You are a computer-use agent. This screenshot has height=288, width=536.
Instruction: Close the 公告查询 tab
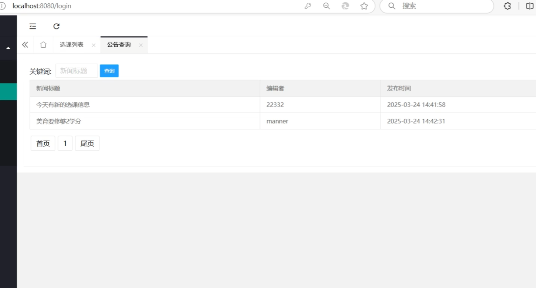point(141,45)
